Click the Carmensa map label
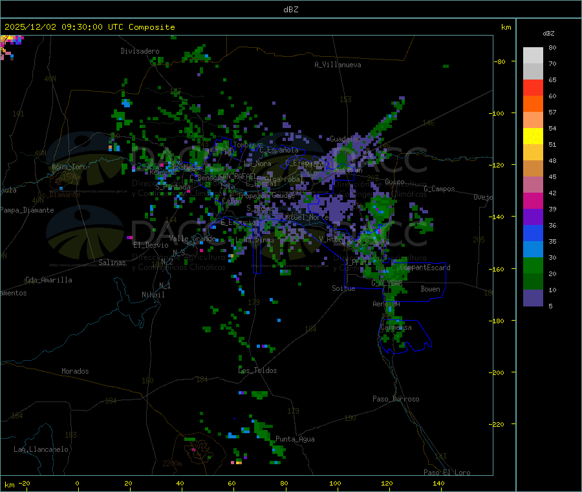582x492 pixels. click(x=396, y=327)
